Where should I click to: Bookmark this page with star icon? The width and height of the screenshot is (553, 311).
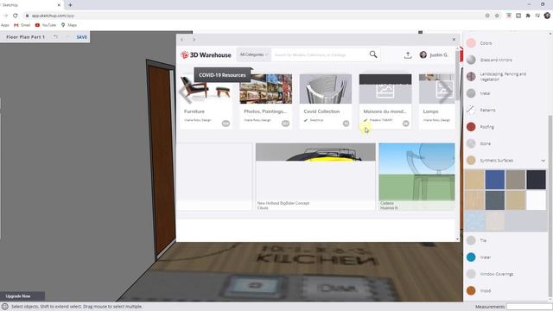(497, 16)
